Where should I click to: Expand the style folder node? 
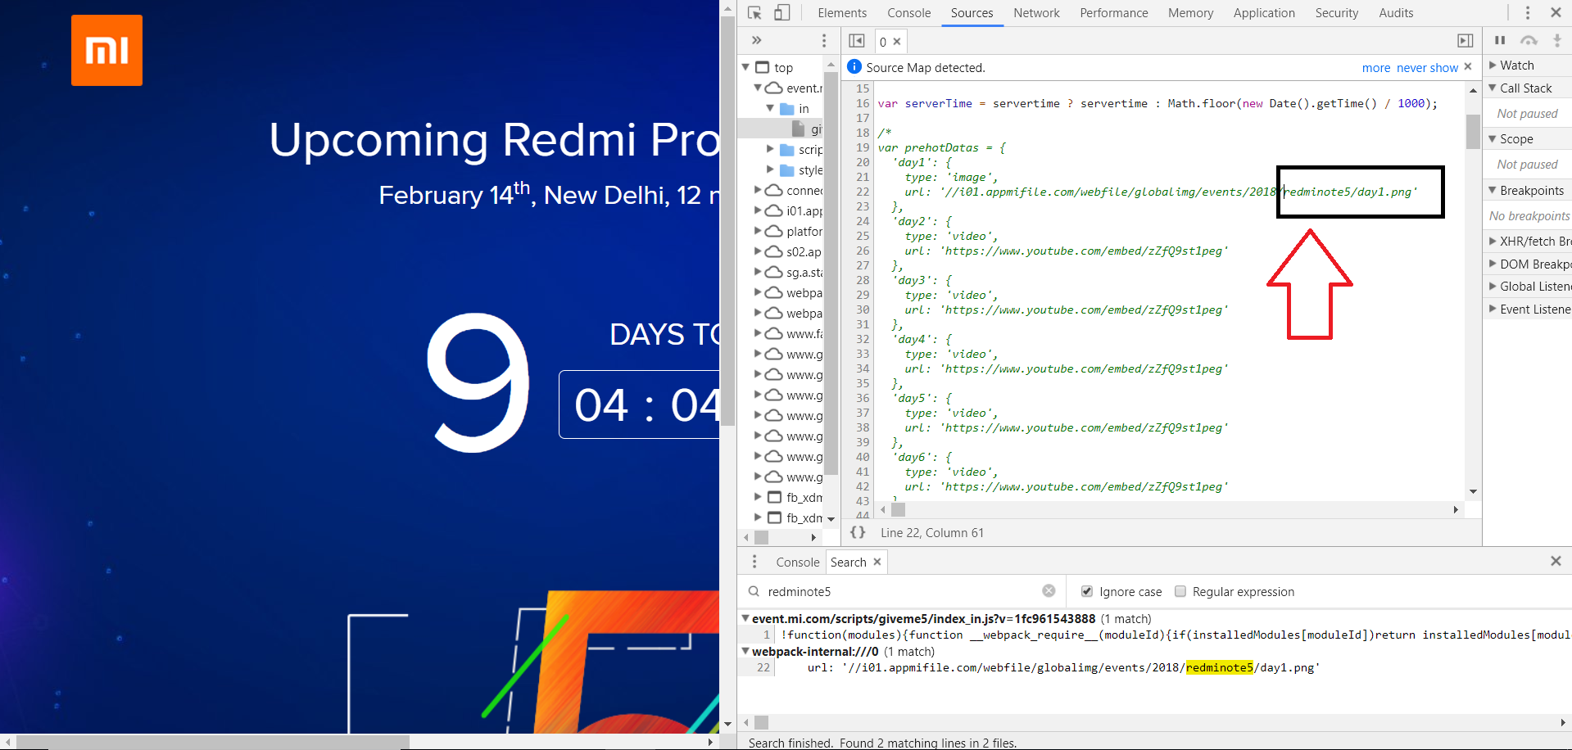(770, 169)
